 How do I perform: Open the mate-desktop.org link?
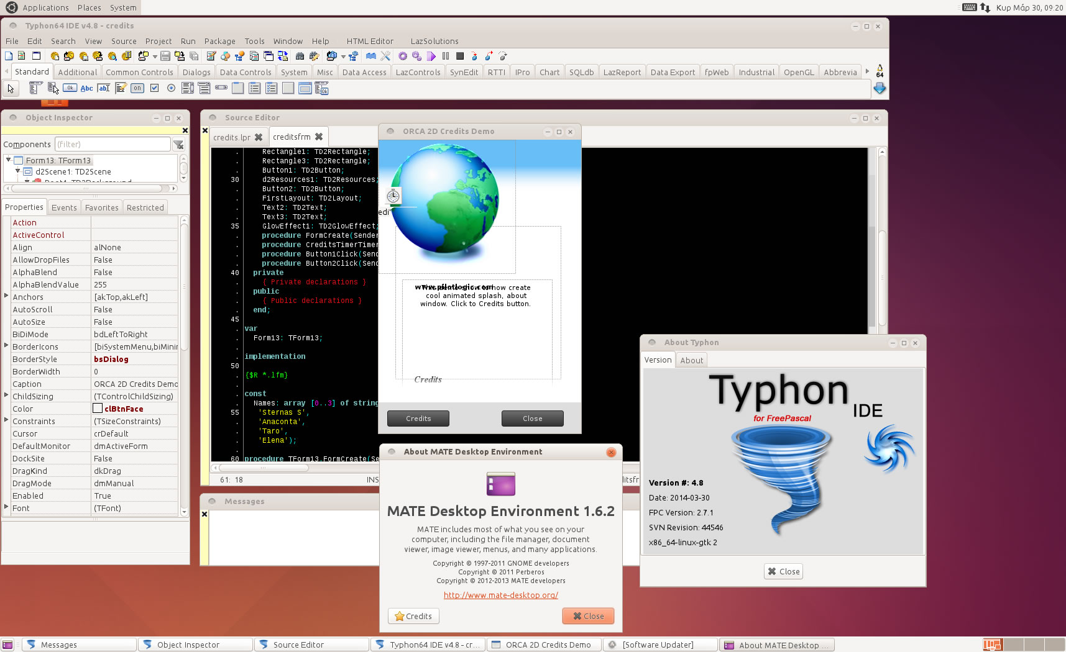tap(501, 595)
